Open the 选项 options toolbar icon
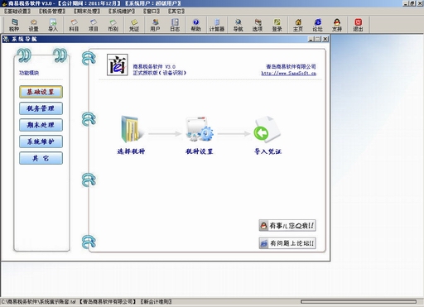 click(x=258, y=25)
